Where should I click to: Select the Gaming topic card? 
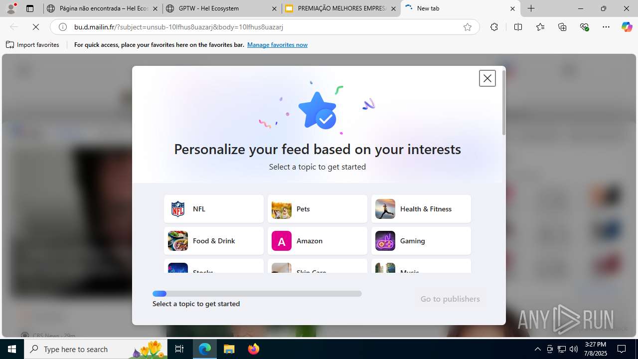(x=421, y=241)
